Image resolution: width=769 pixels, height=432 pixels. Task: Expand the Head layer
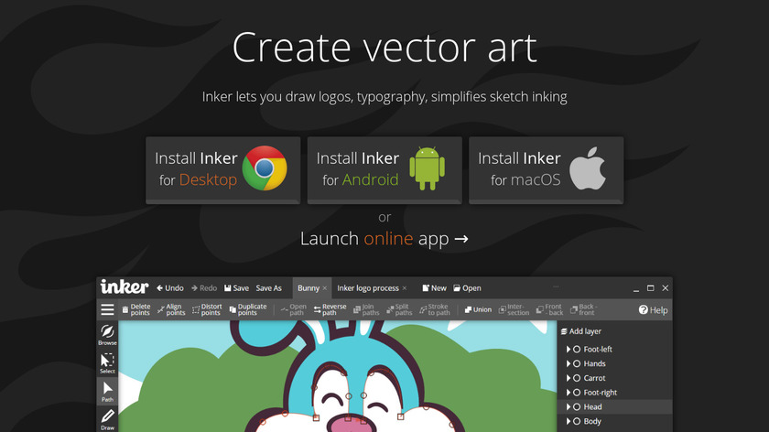click(x=568, y=406)
